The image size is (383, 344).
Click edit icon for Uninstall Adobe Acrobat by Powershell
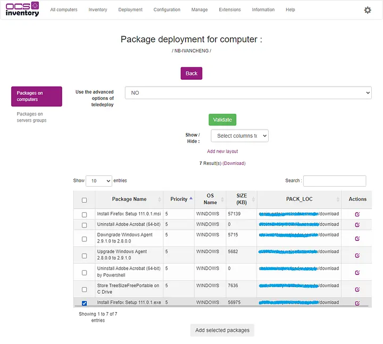pyautogui.click(x=357, y=272)
